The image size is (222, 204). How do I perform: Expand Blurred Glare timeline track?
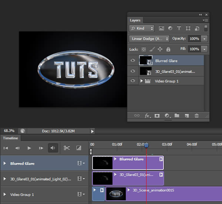(5, 163)
